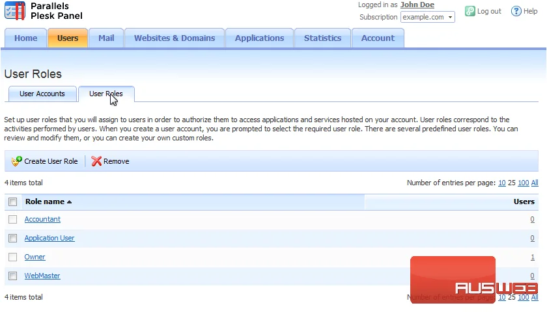Switch to the Mail tab
Image resolution: width=547 pixels, height=312 pixels.
coord(106,38)
